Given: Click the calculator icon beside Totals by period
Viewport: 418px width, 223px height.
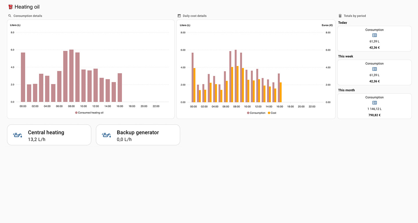Looking at the screenshot, I should (x=340, y=16).
